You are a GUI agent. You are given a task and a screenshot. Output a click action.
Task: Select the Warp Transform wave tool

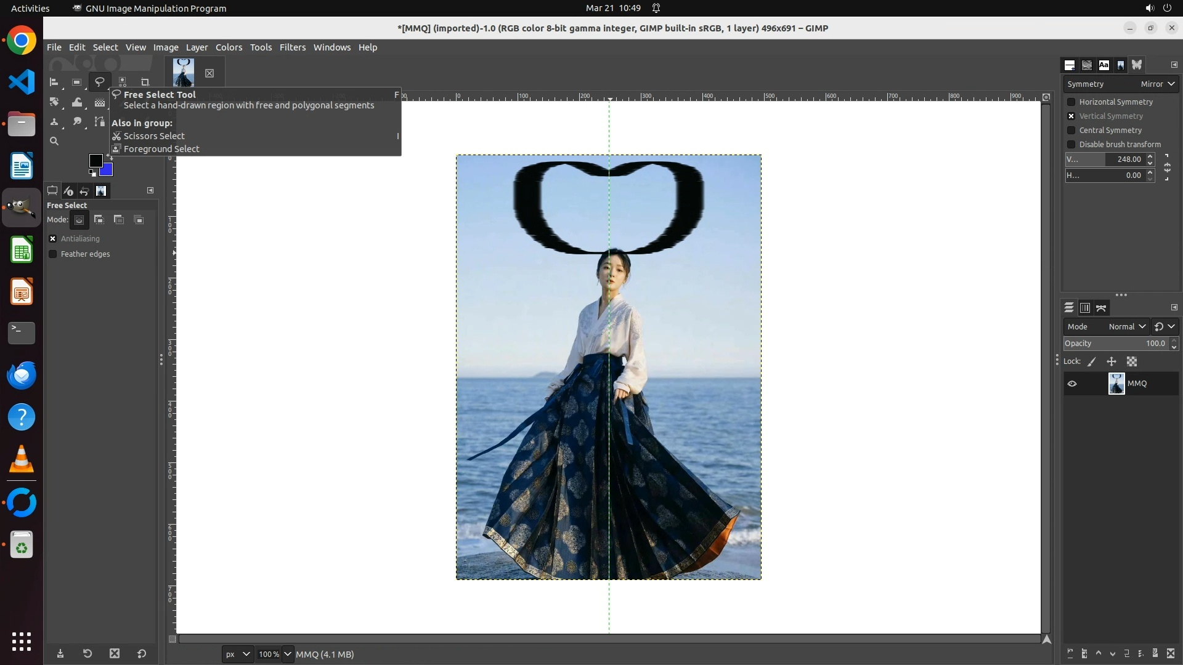click(x=77, y=102)
